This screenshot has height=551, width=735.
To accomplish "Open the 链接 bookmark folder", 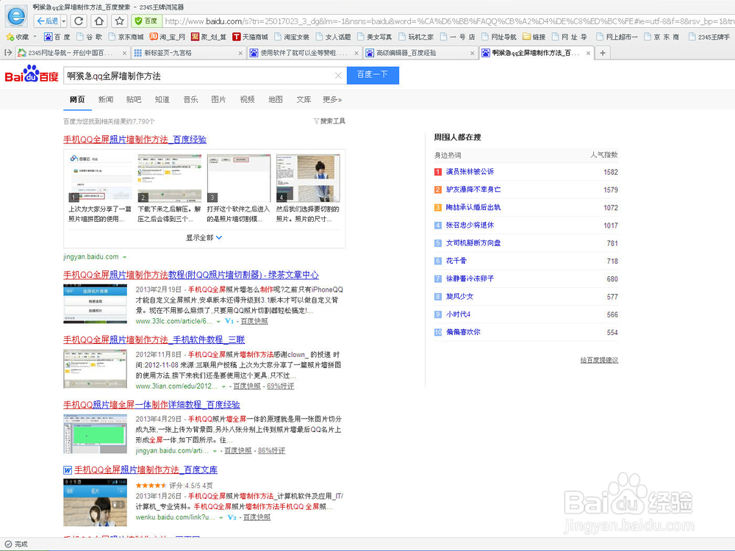I will [x=534, y=37].
